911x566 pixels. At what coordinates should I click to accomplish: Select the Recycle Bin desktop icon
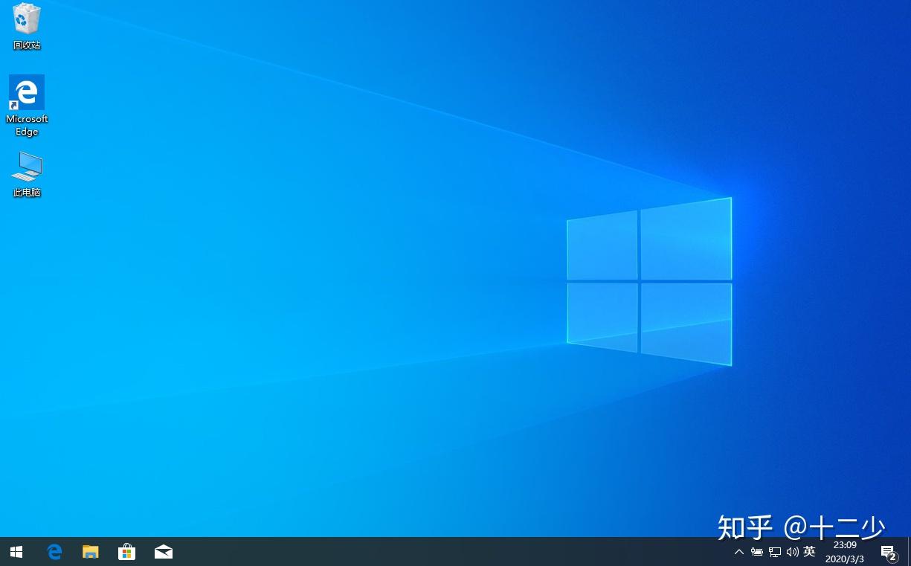27,26
